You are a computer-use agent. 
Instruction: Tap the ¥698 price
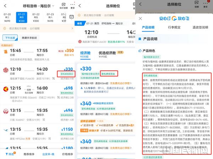click(69, 88)
